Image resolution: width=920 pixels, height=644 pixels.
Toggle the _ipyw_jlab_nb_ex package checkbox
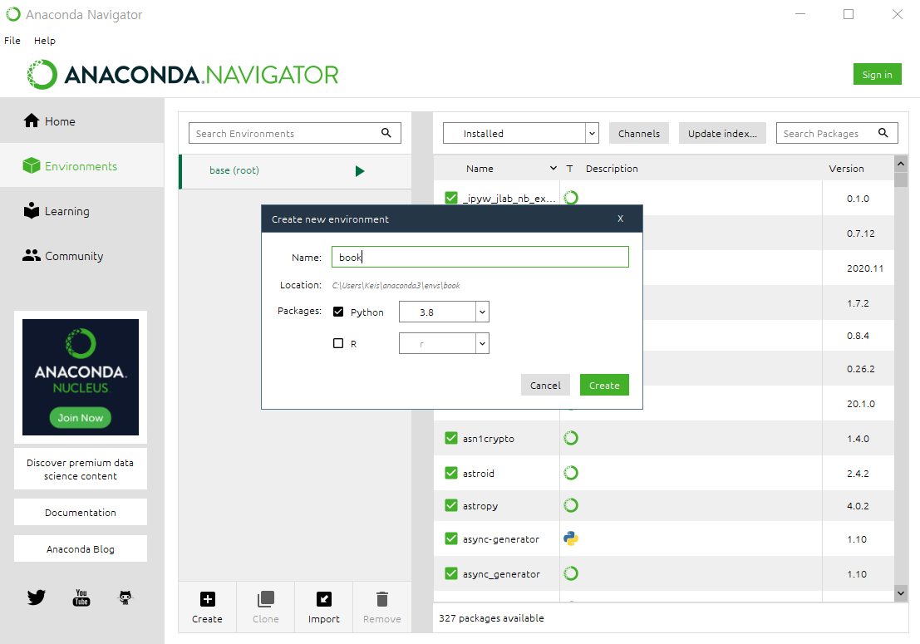(451, 199)
